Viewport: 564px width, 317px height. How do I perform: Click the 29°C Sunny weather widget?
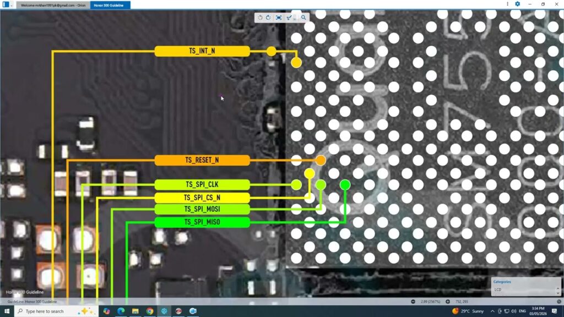tap(468, 311)
